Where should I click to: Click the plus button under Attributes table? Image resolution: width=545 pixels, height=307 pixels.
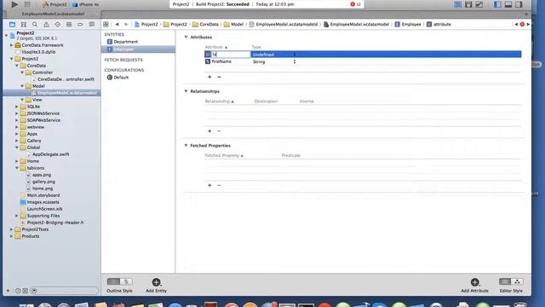209,77
